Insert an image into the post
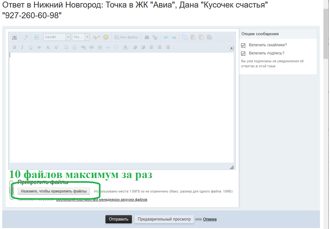The width and height of the screenshot is (330, 229). tap(100, 47)
